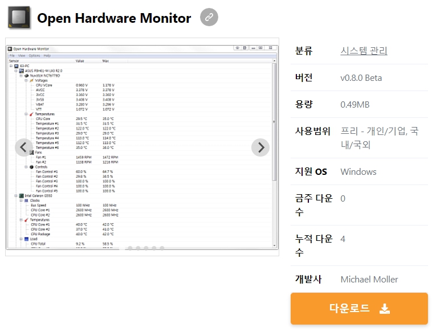Open the Open Hardware Monitor screenshot image
This screenshot has width=432, height=332.
[142, 147]
